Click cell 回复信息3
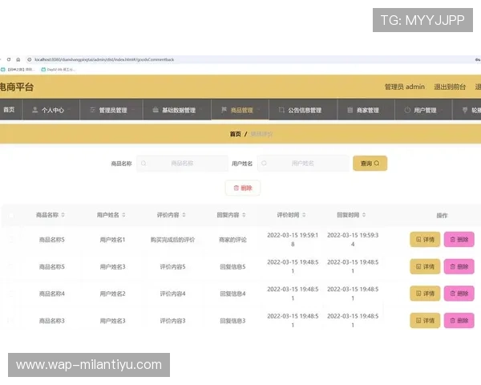This screenshot has height=385, width=481. [232, 321]
